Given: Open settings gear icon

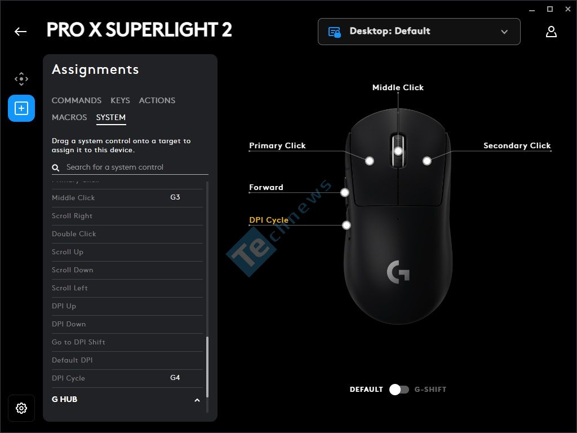Looking at the screenshot, I should coord(21,408).
